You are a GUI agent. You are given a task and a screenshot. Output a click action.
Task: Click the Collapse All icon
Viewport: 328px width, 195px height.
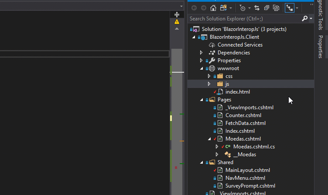[x=266, y=8]
